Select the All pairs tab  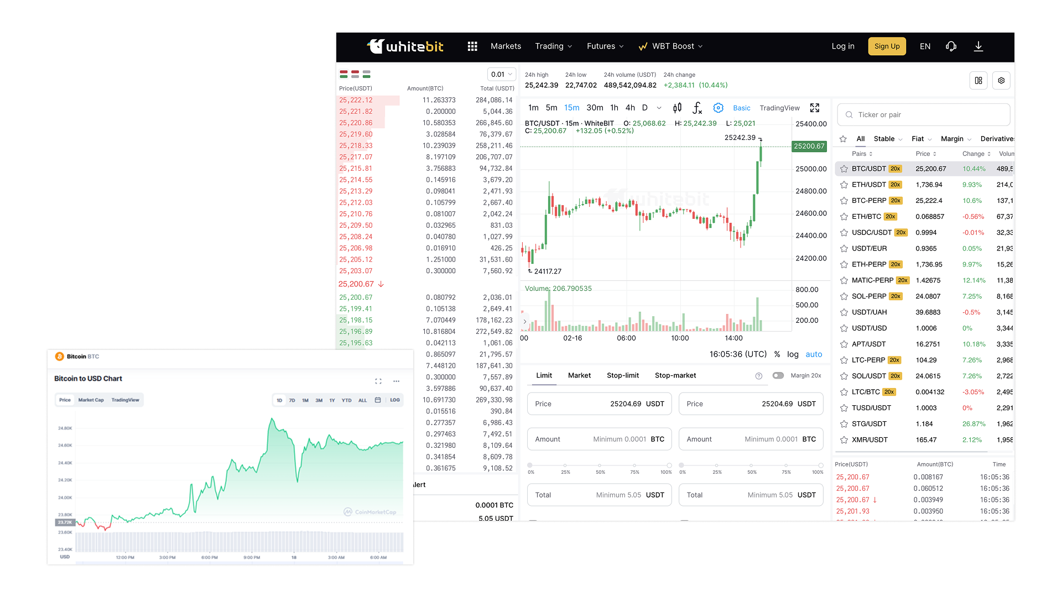[861, 139]
